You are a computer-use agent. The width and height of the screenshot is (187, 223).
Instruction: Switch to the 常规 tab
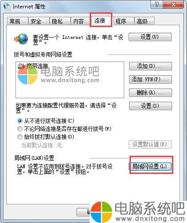[18, 21]
